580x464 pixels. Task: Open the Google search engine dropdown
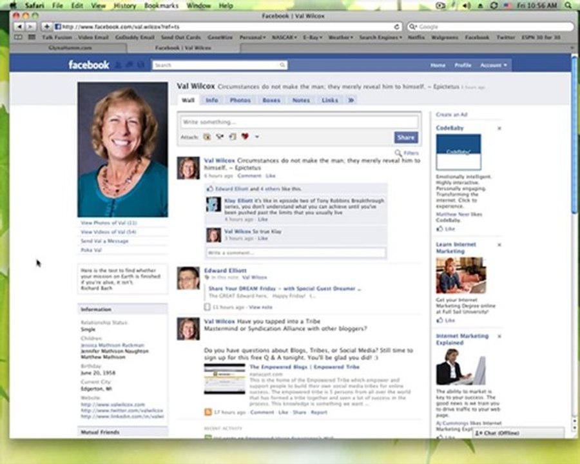pyautogui.click(x=412, y=26)
